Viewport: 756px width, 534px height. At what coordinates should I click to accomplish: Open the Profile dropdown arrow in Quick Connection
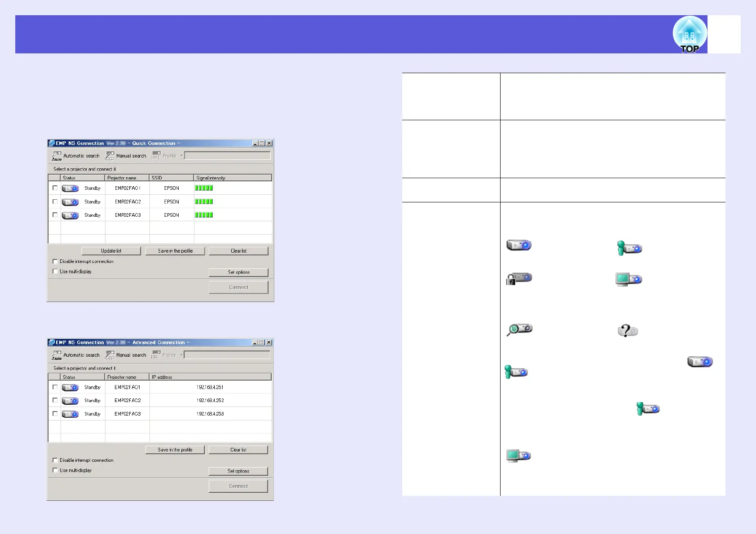coord(181,156)
